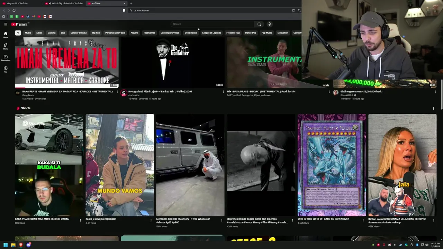Click the zoom icon in address bar
443x249 pixels.
click(299, 10)
